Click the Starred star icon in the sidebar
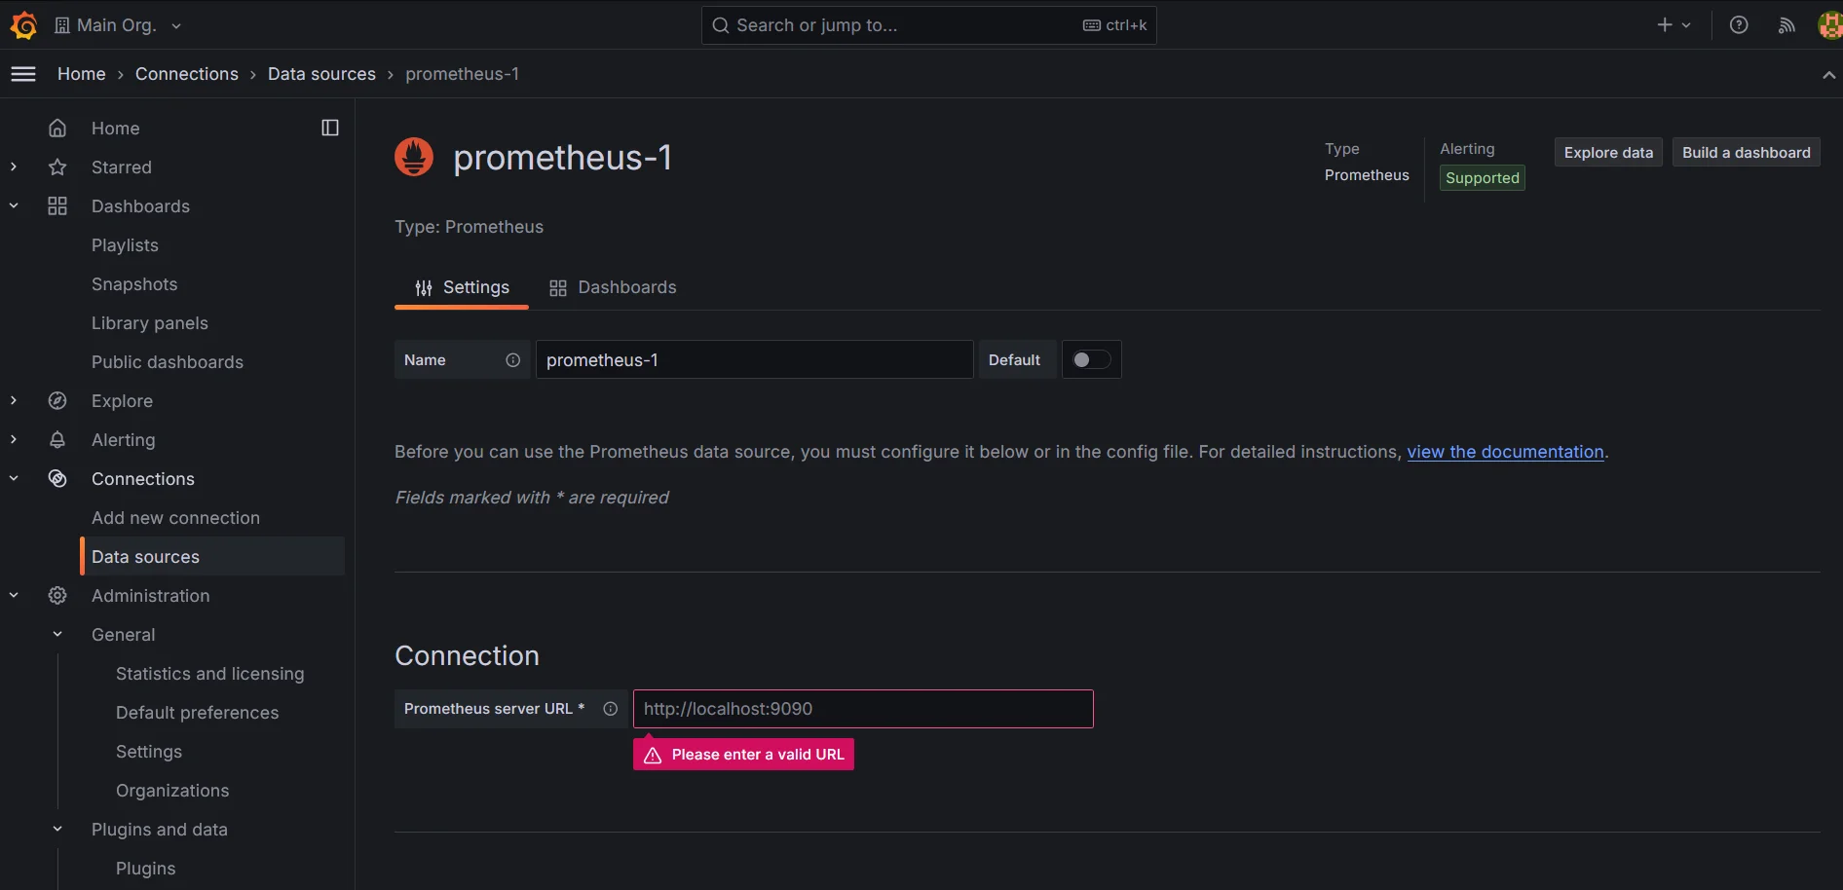 57,167
